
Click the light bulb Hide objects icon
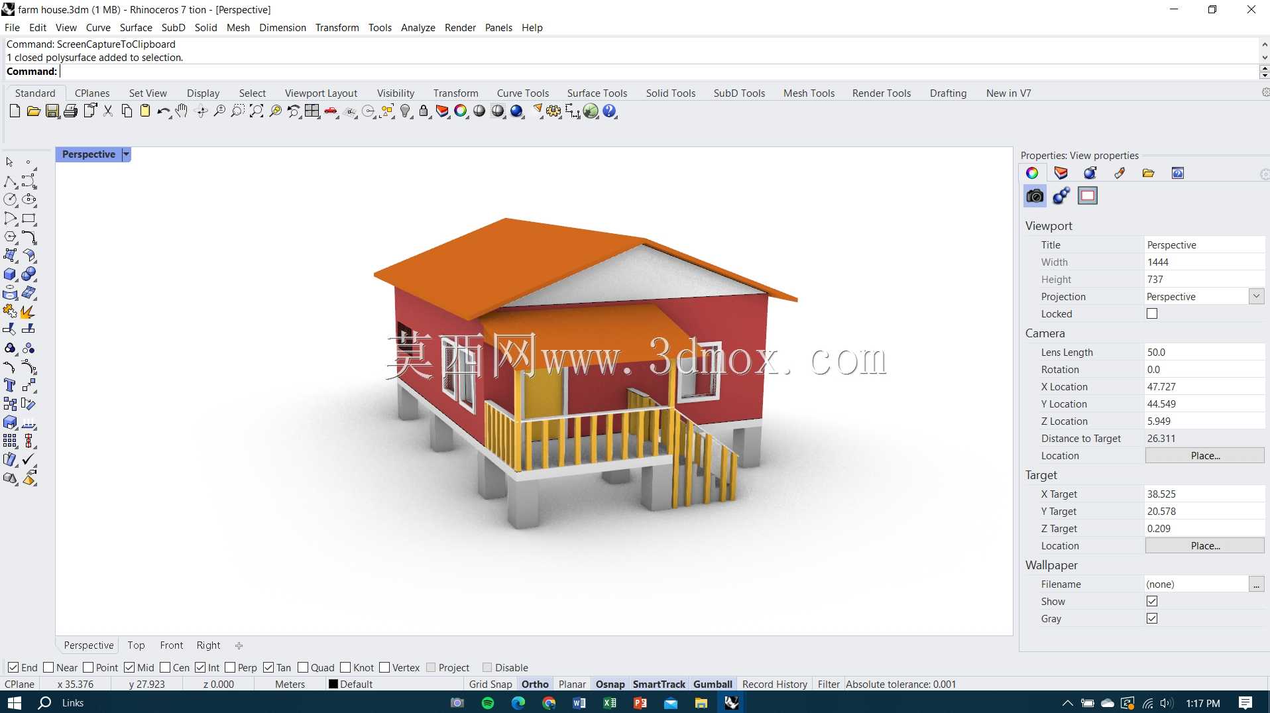(406, 111)
